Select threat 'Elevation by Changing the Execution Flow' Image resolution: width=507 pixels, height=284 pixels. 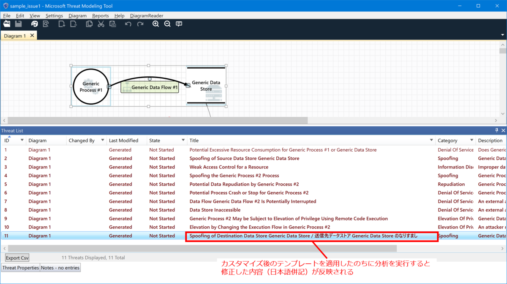tap(253, 227)
